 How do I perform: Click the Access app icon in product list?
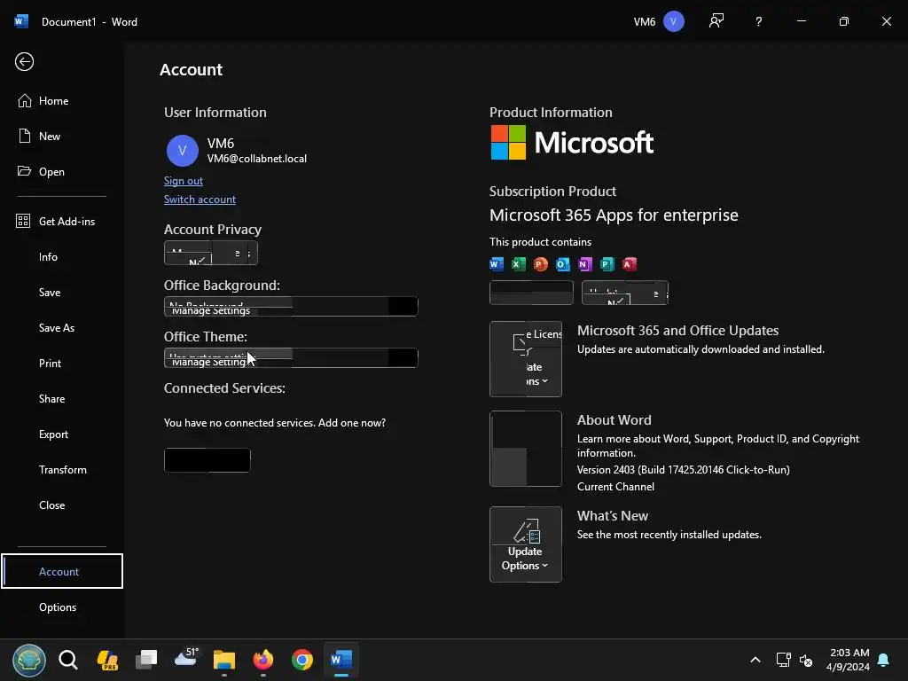point(630,264)
